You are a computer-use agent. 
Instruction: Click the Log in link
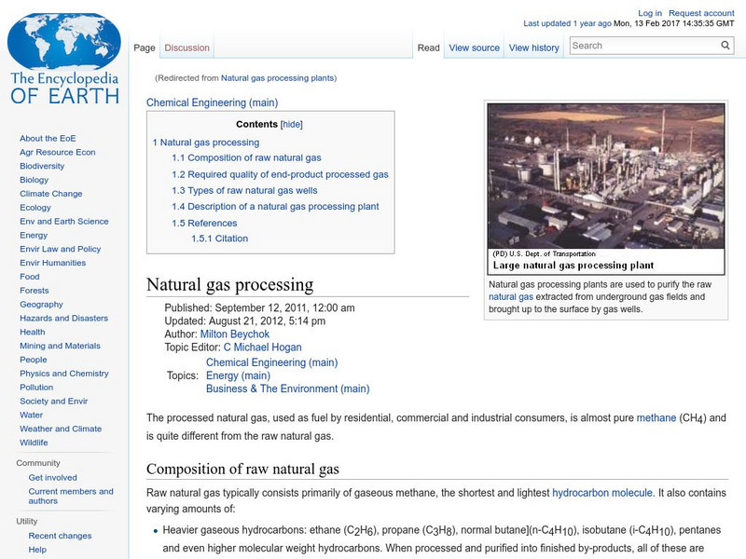[649, 13]
